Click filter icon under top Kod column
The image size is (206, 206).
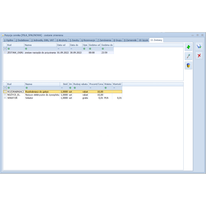[x=8, y=49]
